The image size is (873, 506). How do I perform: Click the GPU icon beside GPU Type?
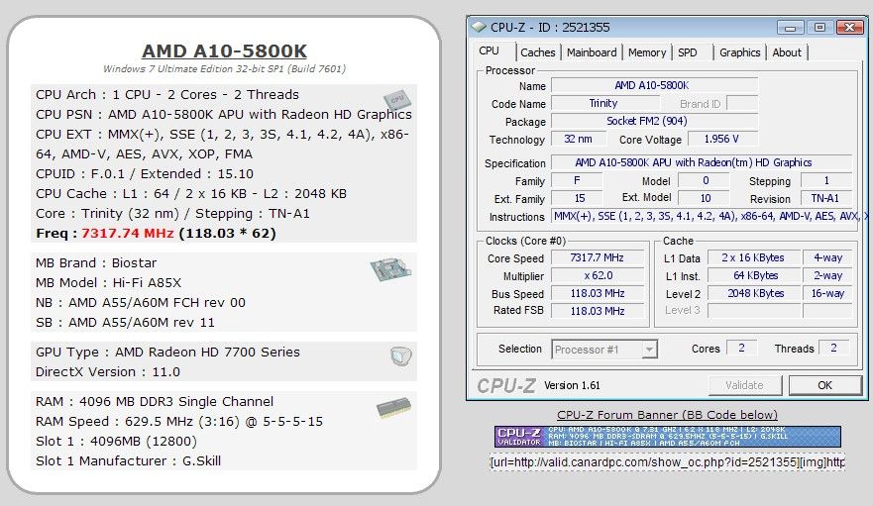tap(401, 355)
